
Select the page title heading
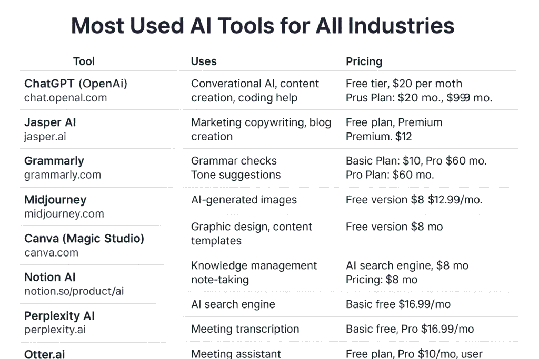[x=263, y=25]
